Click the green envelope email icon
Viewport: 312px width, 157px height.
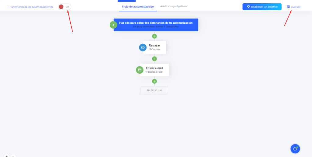pyautogui.click(x=140, y=70)
